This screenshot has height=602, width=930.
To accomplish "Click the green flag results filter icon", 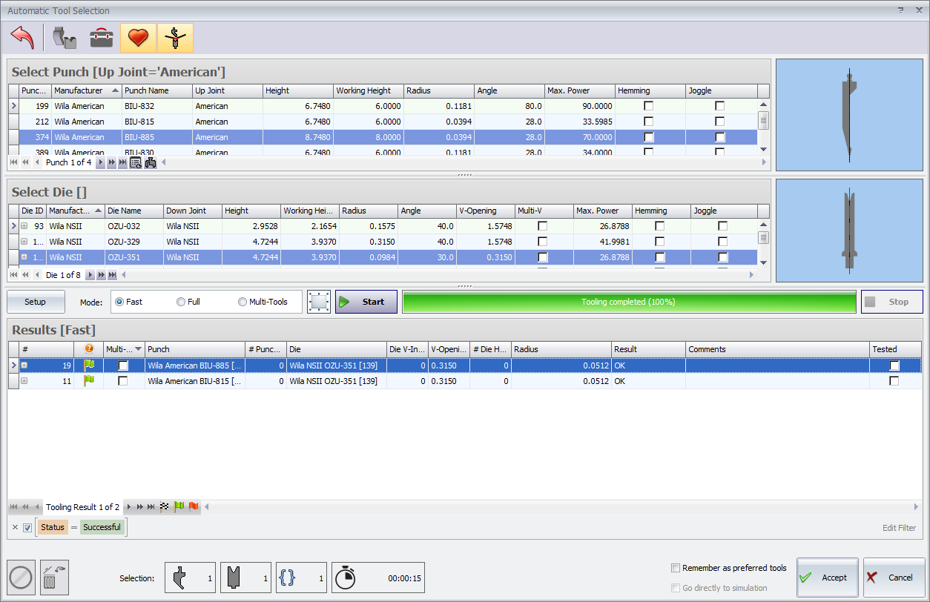I will pos(179,507).
